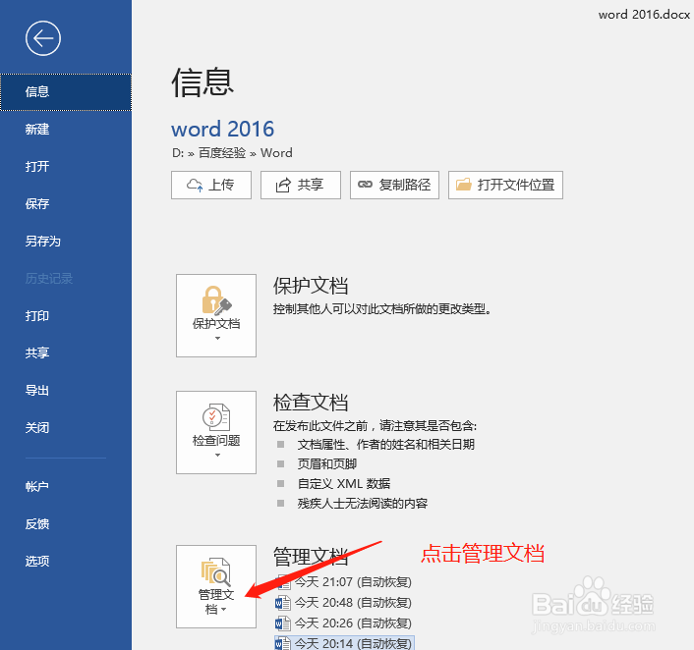
Task: Click the Word file icon beside 今天 20:26
Action: [283, 623]
